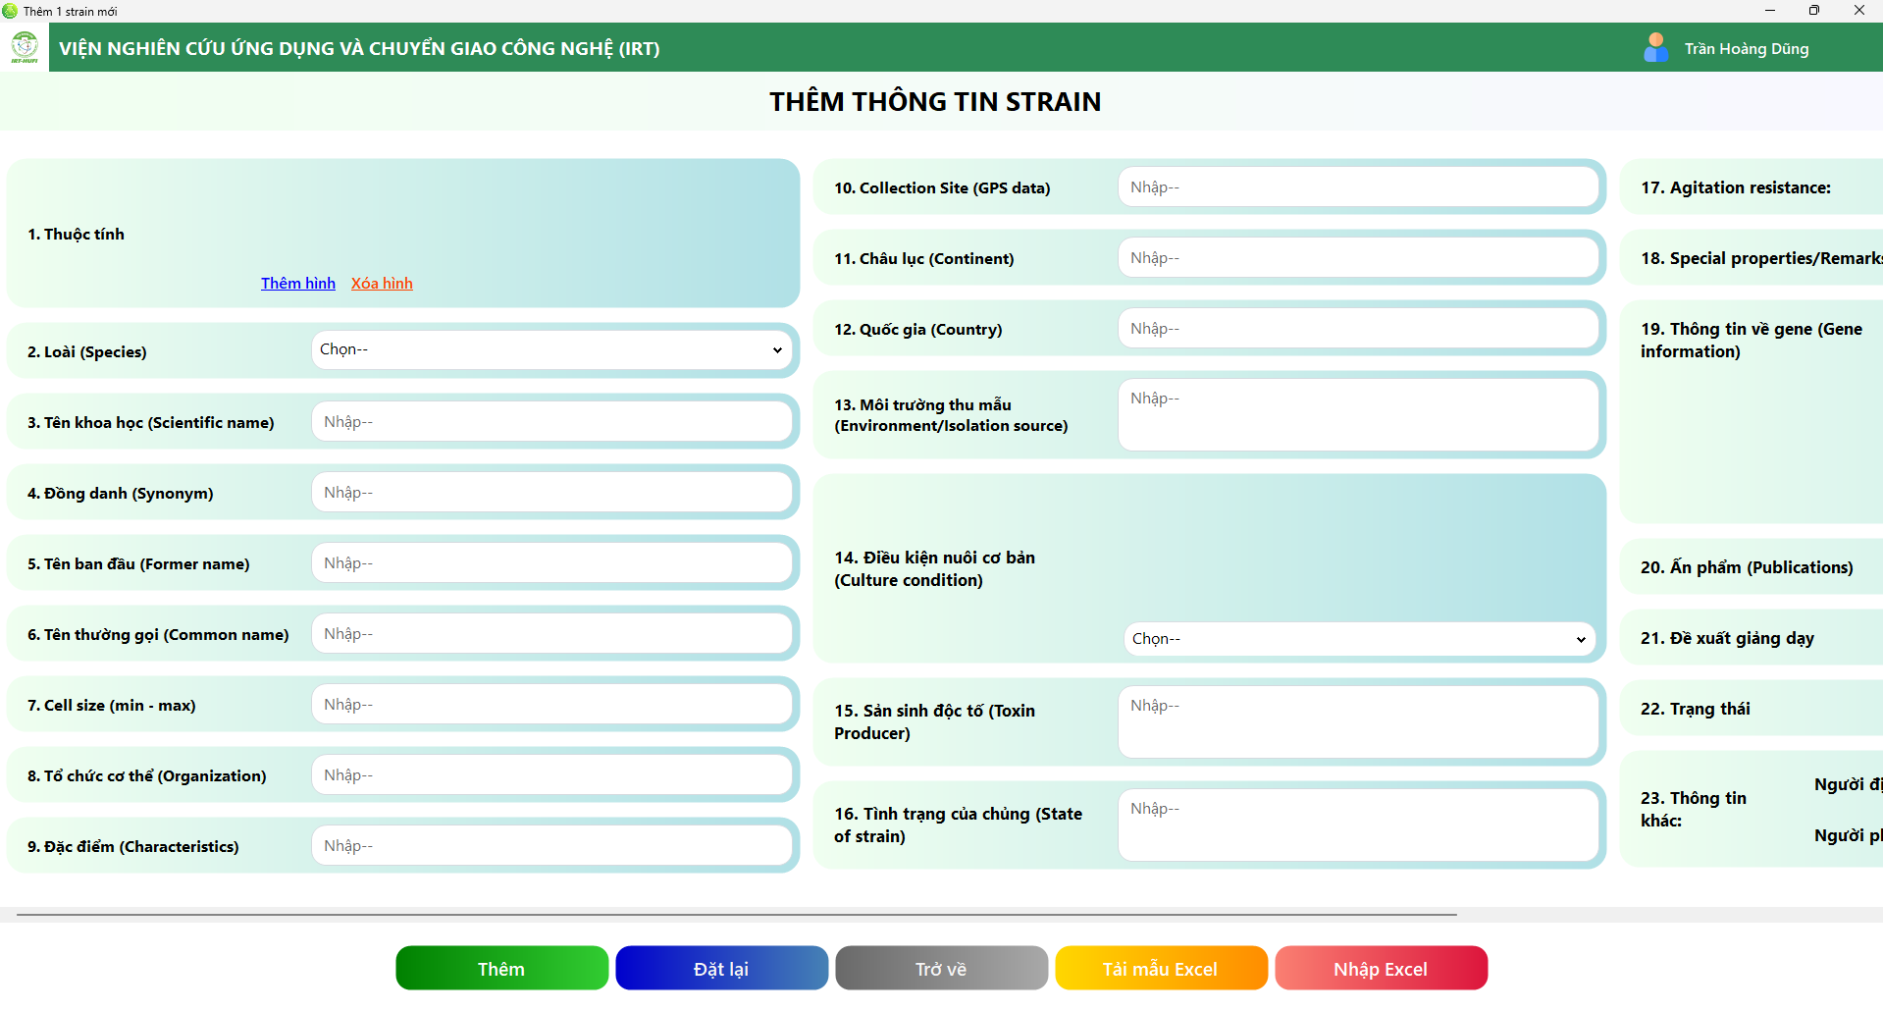The width and height of the screenshot is (1883, 1011).
Task: Expand the Culture condition Chọn-- dropdown
Action: (x=1359, y=639)
